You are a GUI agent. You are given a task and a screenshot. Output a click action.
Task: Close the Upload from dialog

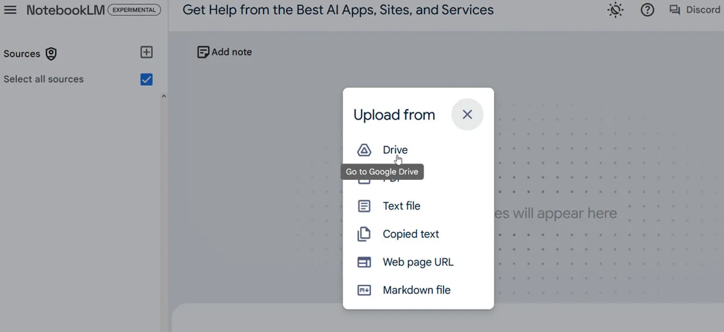[467, 115]
